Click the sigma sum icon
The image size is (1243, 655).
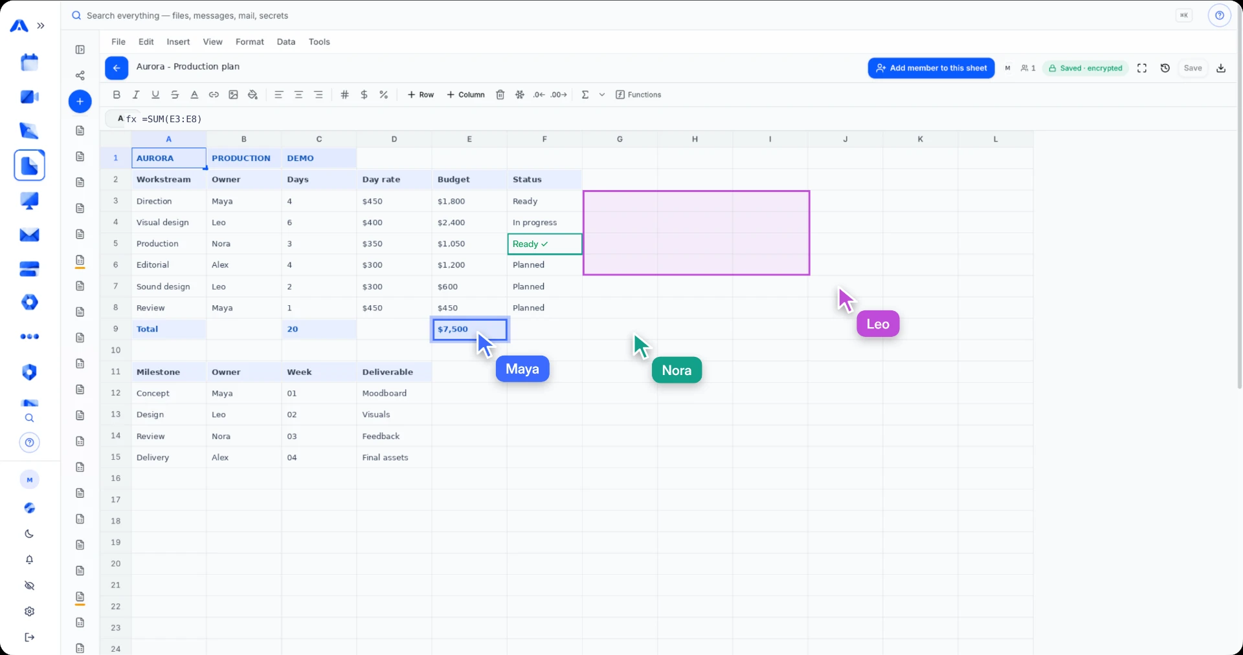click(585, 95)
